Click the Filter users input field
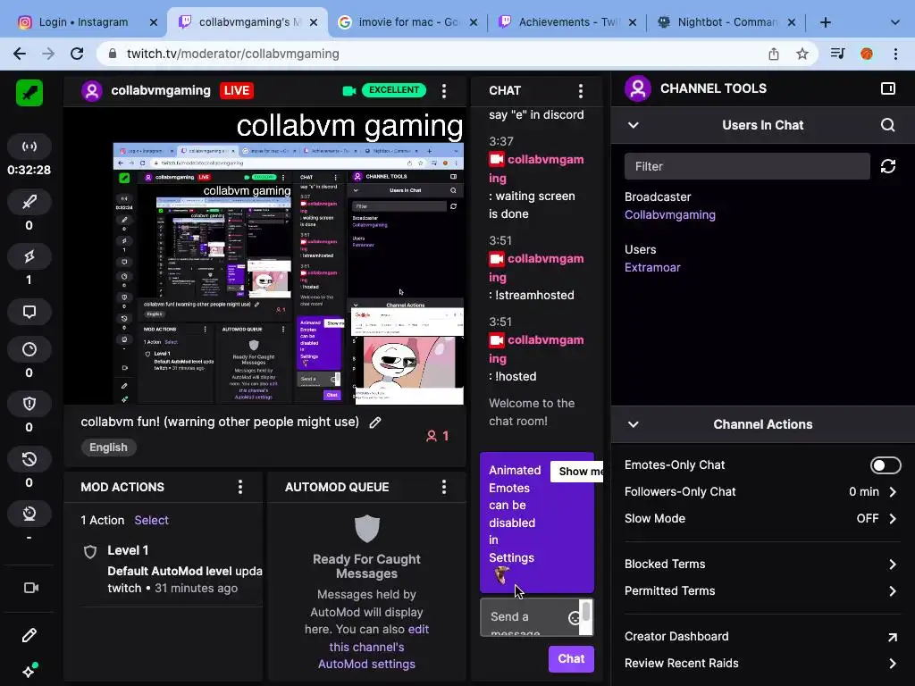The height and width of the screenshot is (686, 915). coord(747,166)
